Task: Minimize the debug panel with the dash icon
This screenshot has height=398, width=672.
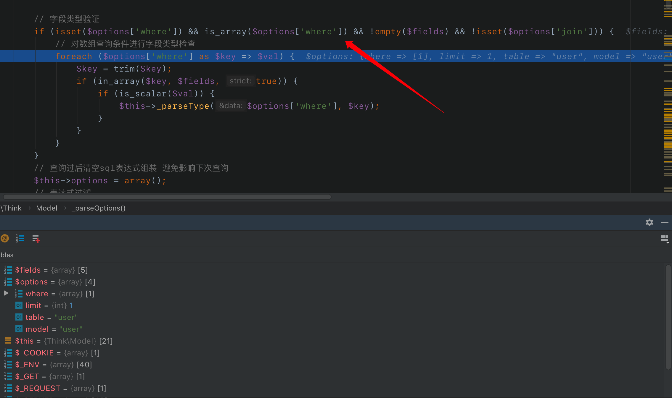Action: point(665,222)
